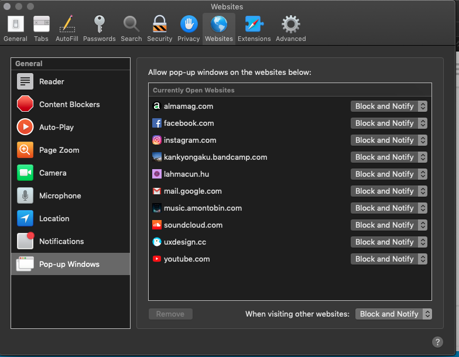Click the almamag.com favicon
This screenshot has height=357, width=459.
coord(157,106)
